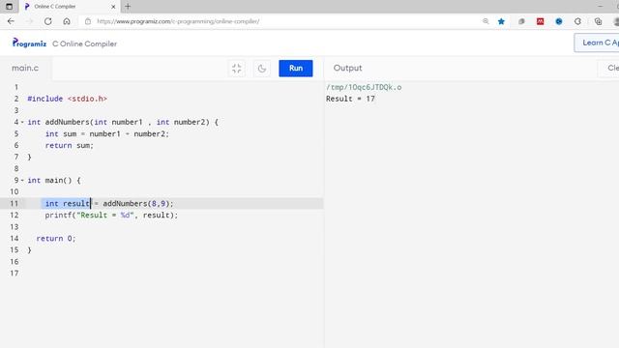Click the 'int sum = number1 + number2;' line
The width and height of the screenshot is (619, 348).
[107, 133]
